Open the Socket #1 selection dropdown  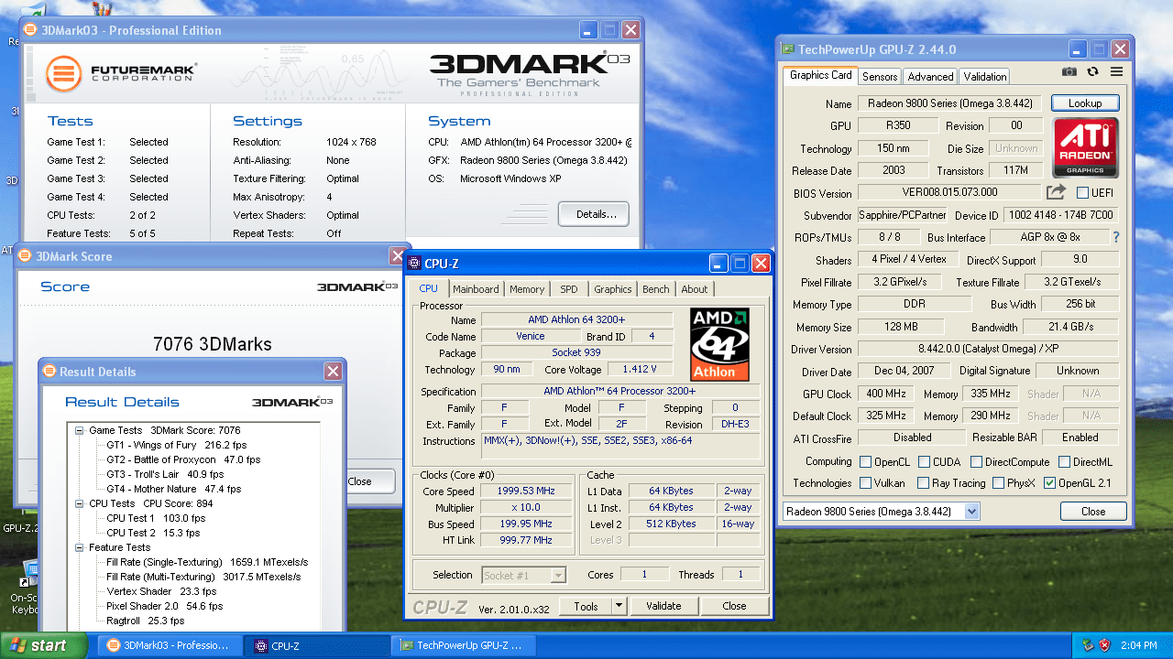coord(558,576)
